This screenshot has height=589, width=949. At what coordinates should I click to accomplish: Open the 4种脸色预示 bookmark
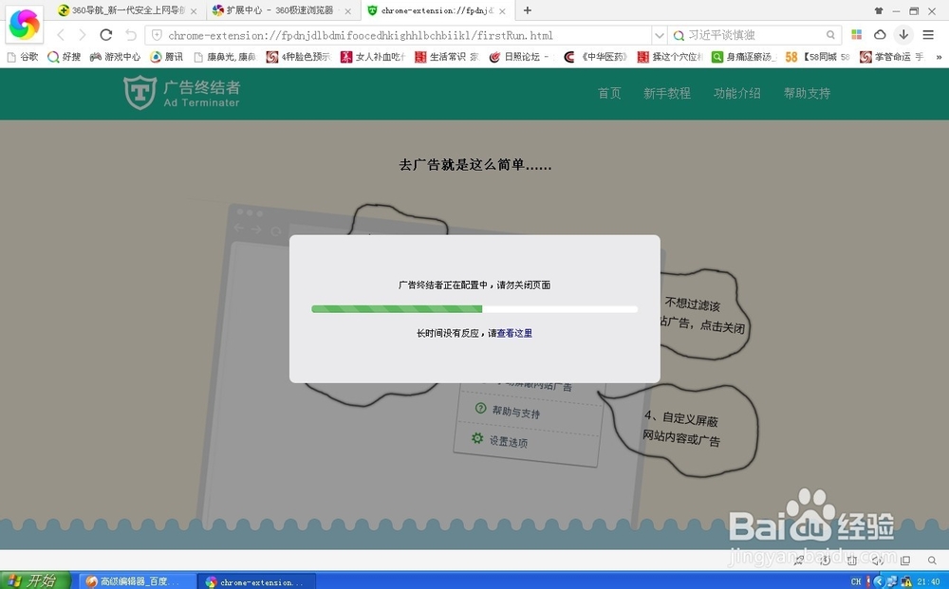tap(298, 57)
